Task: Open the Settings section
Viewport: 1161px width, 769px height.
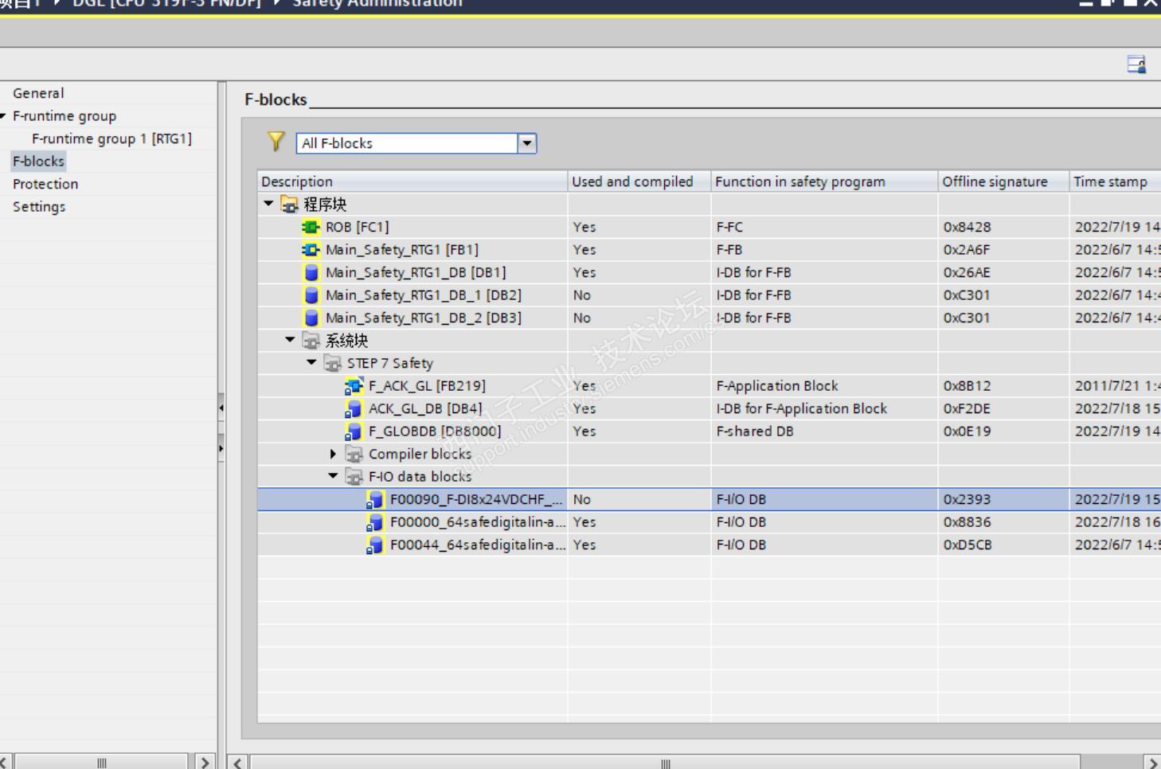Action: 39,207
